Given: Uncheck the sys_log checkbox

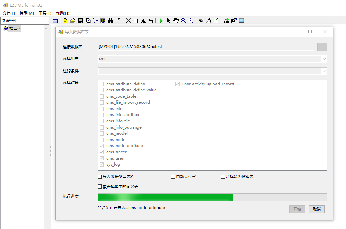Looking at the screenshot, I should (x=101, y=164).
